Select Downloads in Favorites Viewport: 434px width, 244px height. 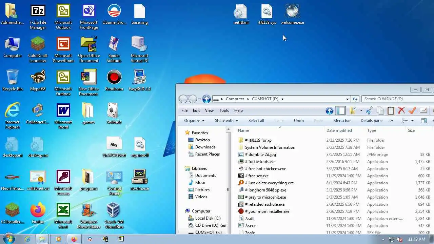205,147
